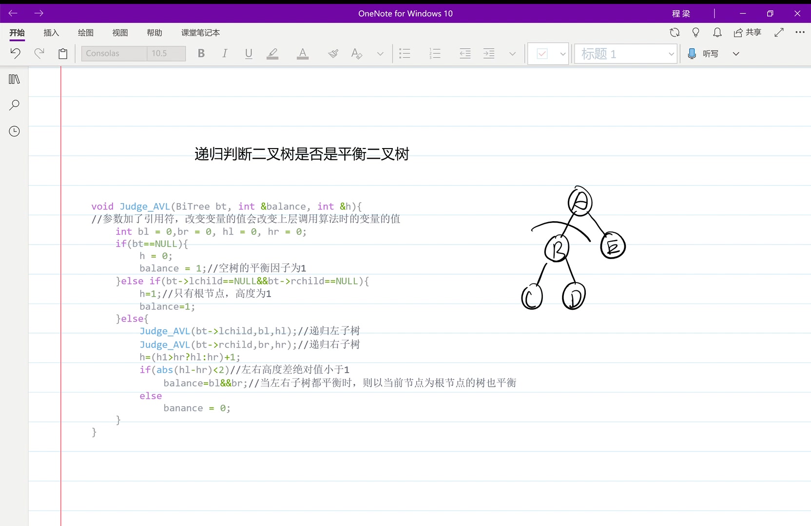Enter full screen mode with expand icon
Screen dimensions: 811x526
coord(779,33)
